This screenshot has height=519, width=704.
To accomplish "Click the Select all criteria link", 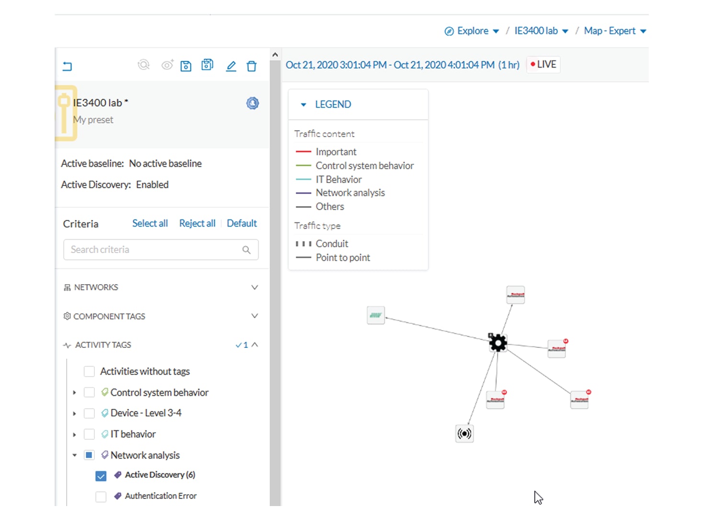I will 150,223.
